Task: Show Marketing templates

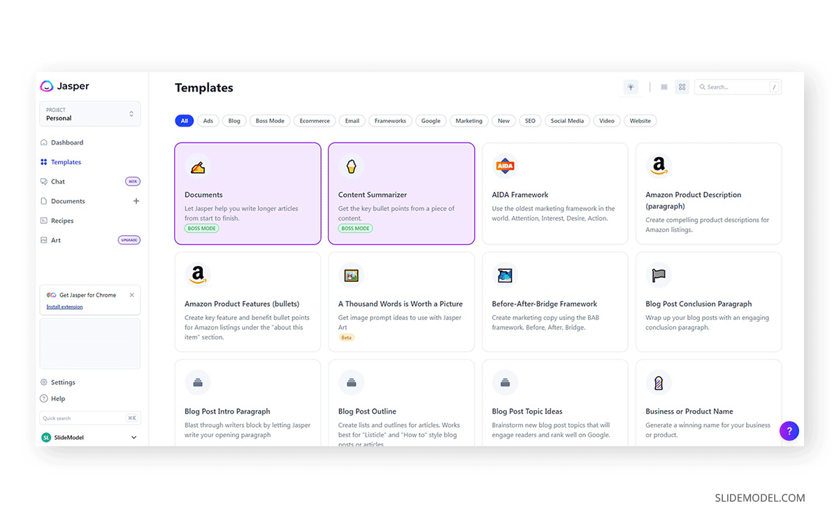Action: point(469,121)
